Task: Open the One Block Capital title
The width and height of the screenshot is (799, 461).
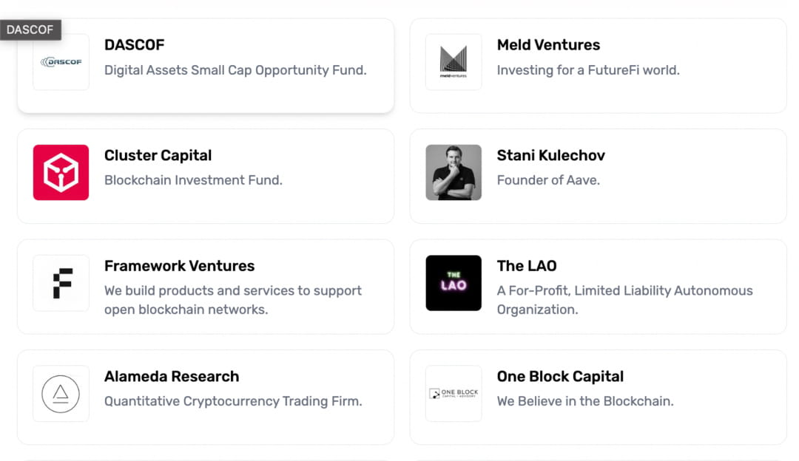Action: click(560, 376)
